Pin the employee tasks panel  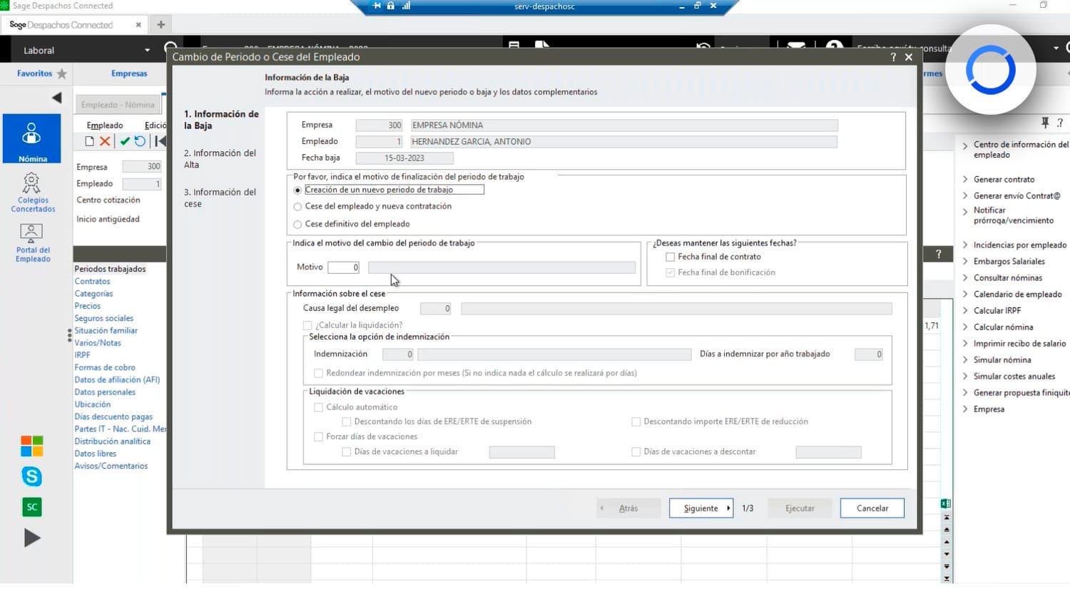1044,122
